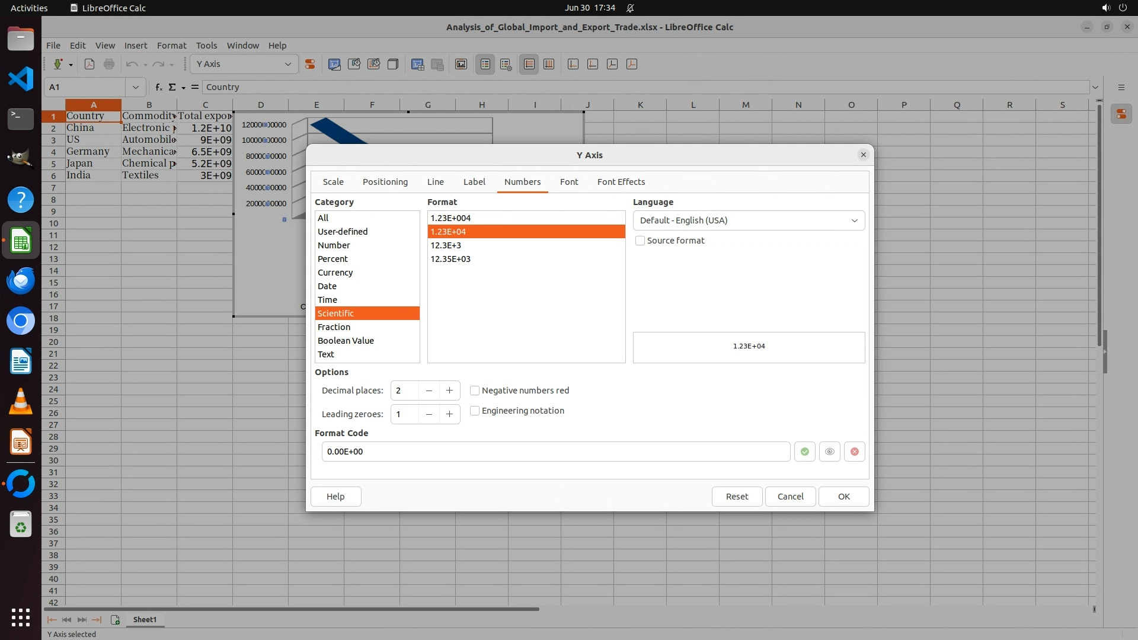Tick the Source format checkbox
This screenshot has width=1138, height=640.
[x=640, y=241]
